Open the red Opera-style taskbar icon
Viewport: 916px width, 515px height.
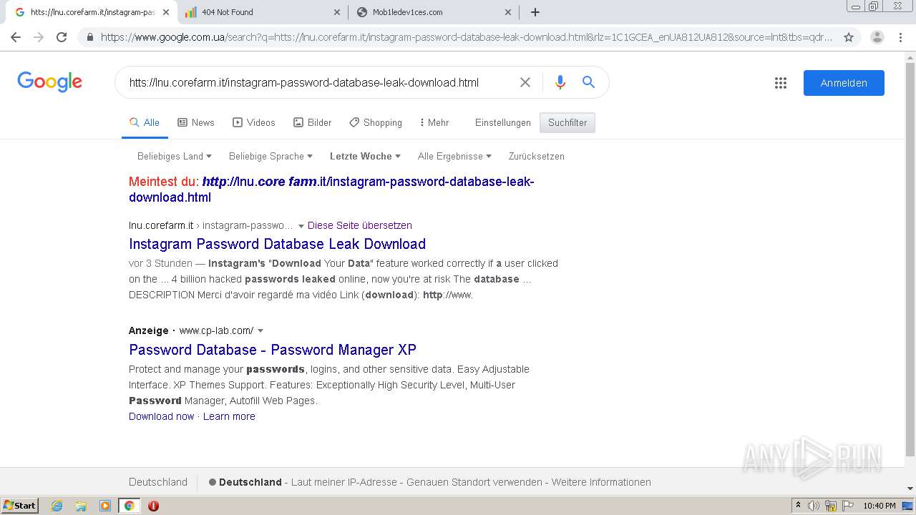[x=153, y=506]
